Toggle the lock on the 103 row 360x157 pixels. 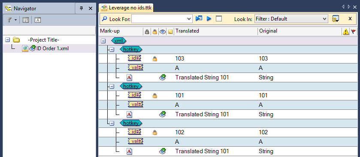tap(155, 59)
